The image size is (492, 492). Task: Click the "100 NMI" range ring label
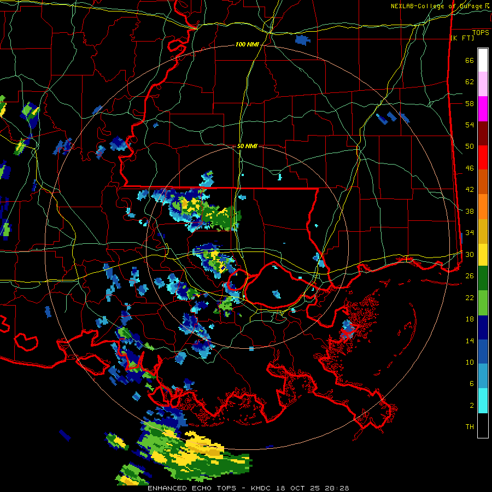(247, 45)
